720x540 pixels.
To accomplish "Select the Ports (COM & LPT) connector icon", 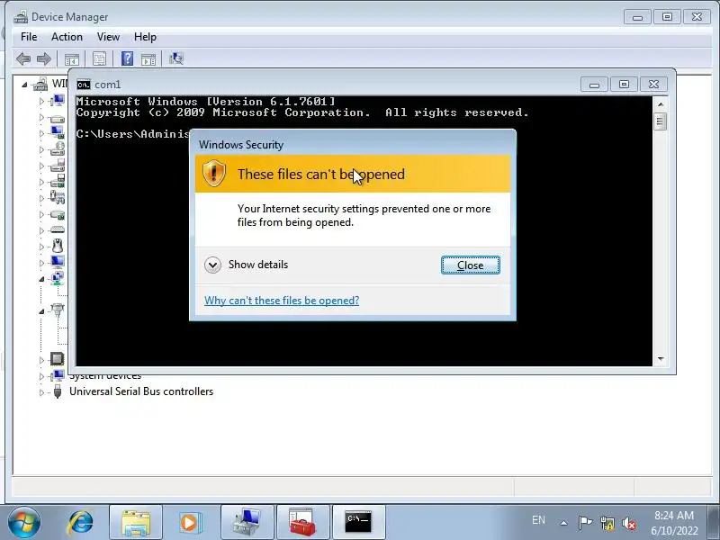I will [x=58, y=310].
